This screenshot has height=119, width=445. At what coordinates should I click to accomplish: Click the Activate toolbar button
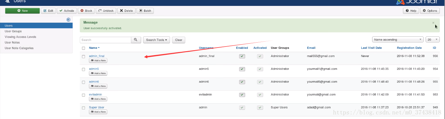[67, 11]
